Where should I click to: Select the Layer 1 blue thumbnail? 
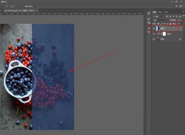[158, 28]
